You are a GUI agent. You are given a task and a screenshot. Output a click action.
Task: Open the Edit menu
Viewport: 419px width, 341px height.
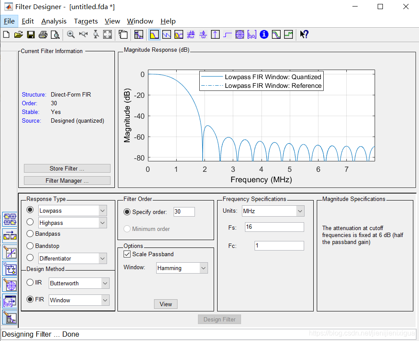point(28,21)
